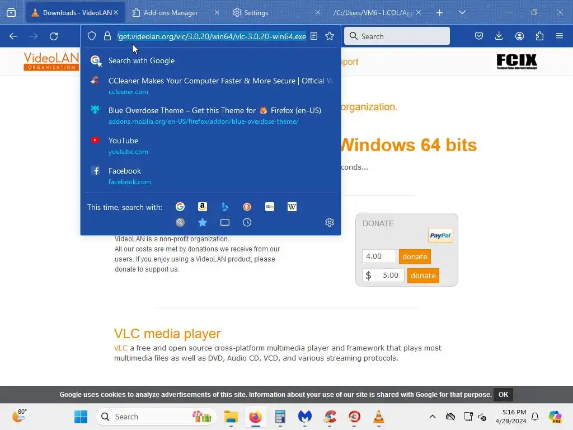Open the VideoLAN Organization logo link
573x430 pixels.
pyautogui.click(x=51, y=61)
